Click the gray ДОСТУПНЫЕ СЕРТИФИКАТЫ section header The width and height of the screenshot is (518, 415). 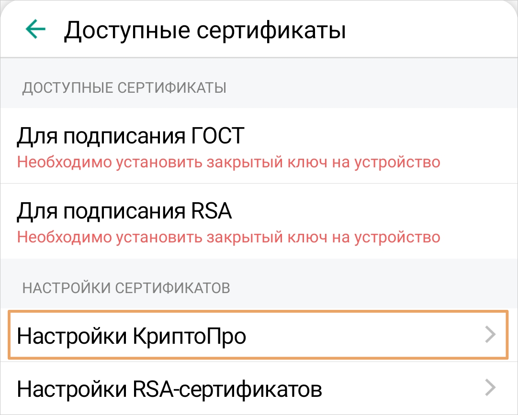click(124, 88)
